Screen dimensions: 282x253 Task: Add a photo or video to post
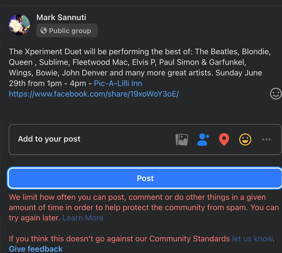tap(182, 139)
